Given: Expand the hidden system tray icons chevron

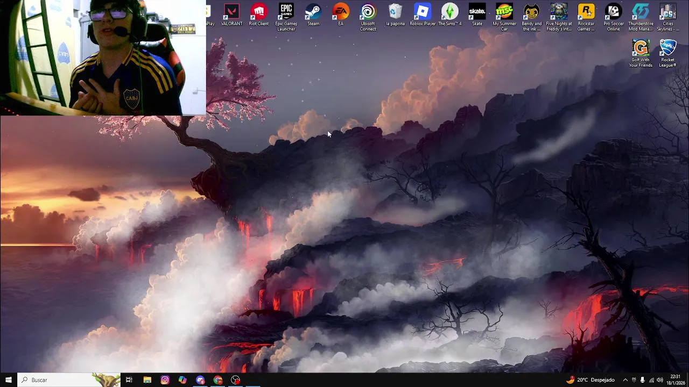Looking at the screenshot, I should click(625, 380).
